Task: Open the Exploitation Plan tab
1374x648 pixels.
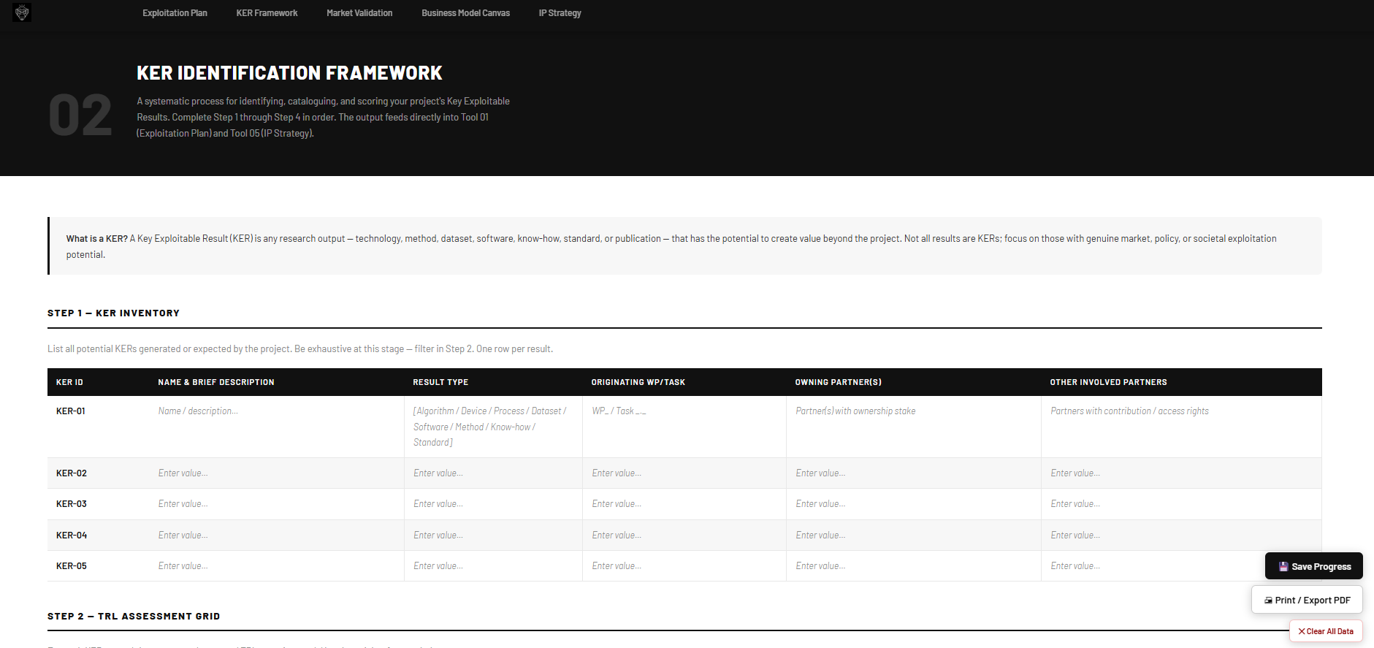Action: pyautogui.click(x=175, y=13)
